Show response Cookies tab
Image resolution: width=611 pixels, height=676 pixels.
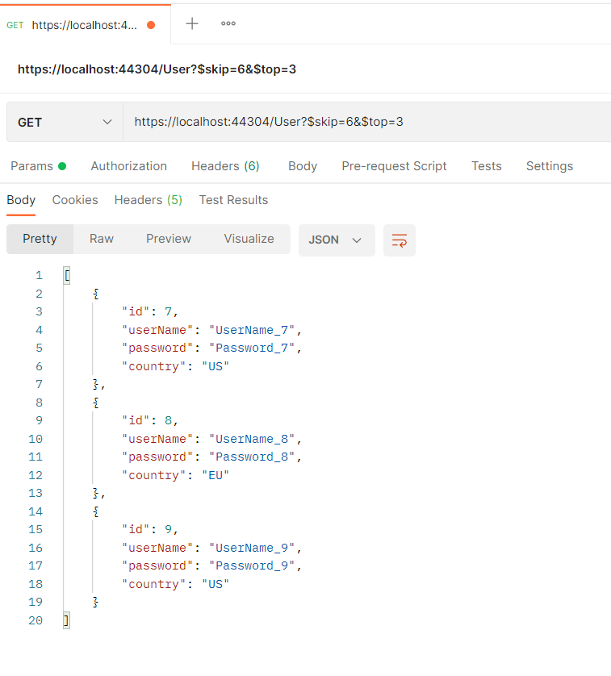click(x=75, y=200)
